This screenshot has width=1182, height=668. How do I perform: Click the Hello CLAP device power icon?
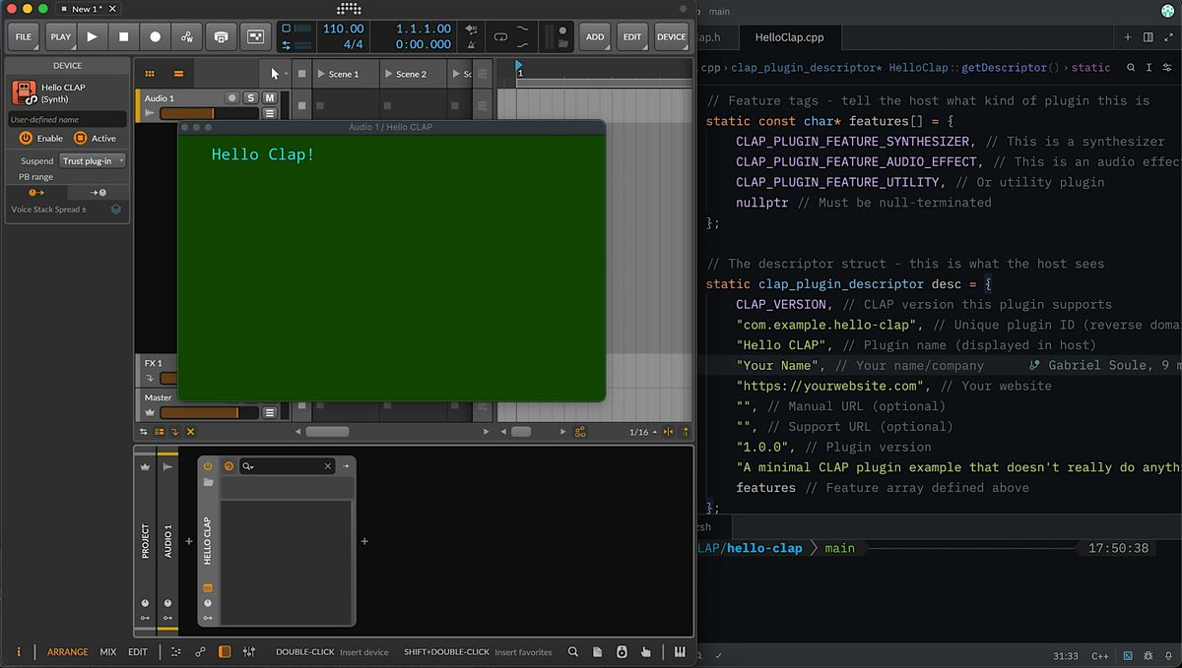(x=208, y=465)
